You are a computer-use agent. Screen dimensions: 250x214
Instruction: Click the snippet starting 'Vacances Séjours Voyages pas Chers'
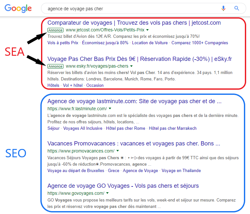click(143, 161)
